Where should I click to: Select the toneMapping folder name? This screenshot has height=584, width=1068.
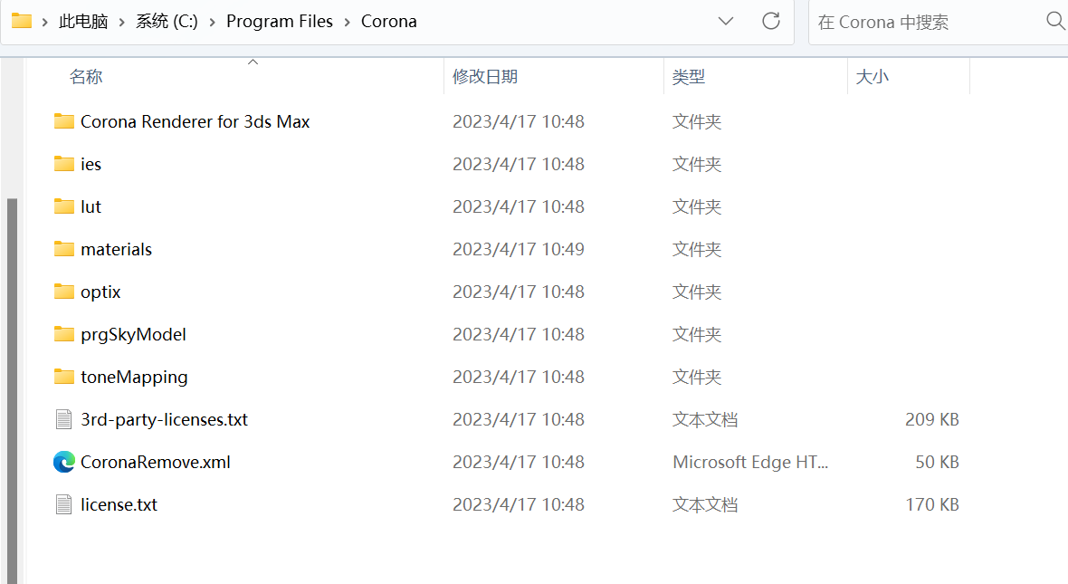tap(134, 377)
